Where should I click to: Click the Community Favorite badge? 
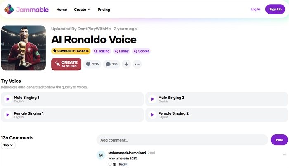71,51
